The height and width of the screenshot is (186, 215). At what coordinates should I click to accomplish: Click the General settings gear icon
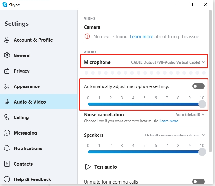7,55
